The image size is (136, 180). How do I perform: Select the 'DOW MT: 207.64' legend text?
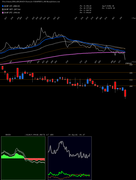click(12, 9)
